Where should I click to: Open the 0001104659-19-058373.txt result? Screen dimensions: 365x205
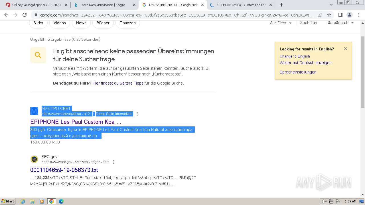pos(64,170)
